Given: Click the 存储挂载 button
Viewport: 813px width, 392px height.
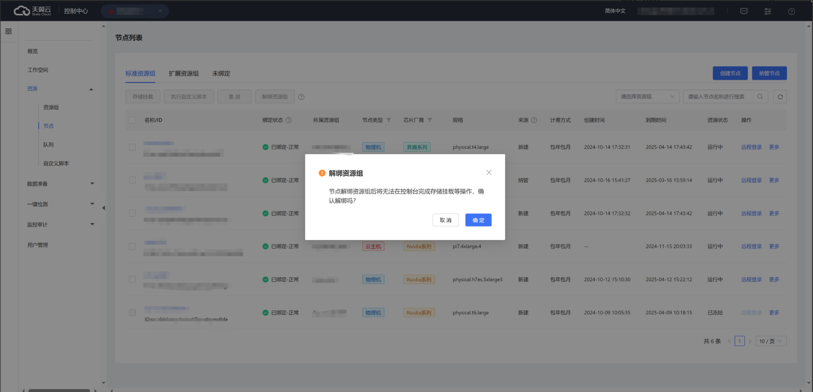Looking at the screenshot, I should tap(143, 96).
